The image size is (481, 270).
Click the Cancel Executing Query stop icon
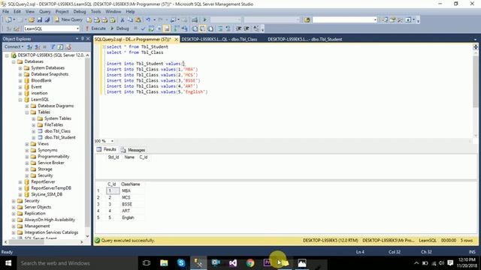point(135,28)
